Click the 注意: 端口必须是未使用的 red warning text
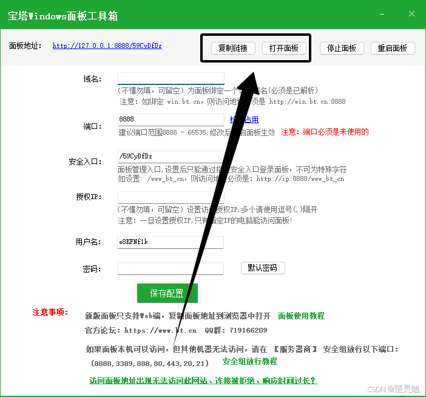The image size is (426, 397). tap(325, 132)
